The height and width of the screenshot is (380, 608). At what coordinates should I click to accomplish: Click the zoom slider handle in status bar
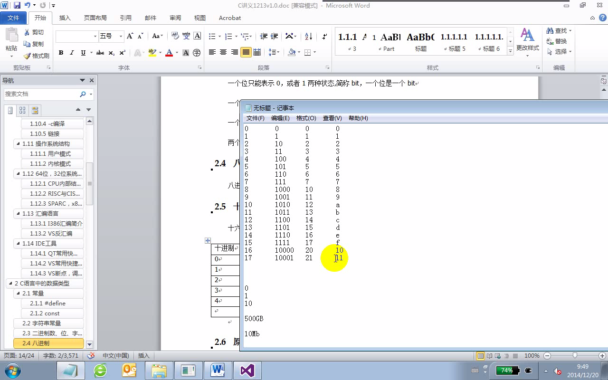[x=575, y=356]
